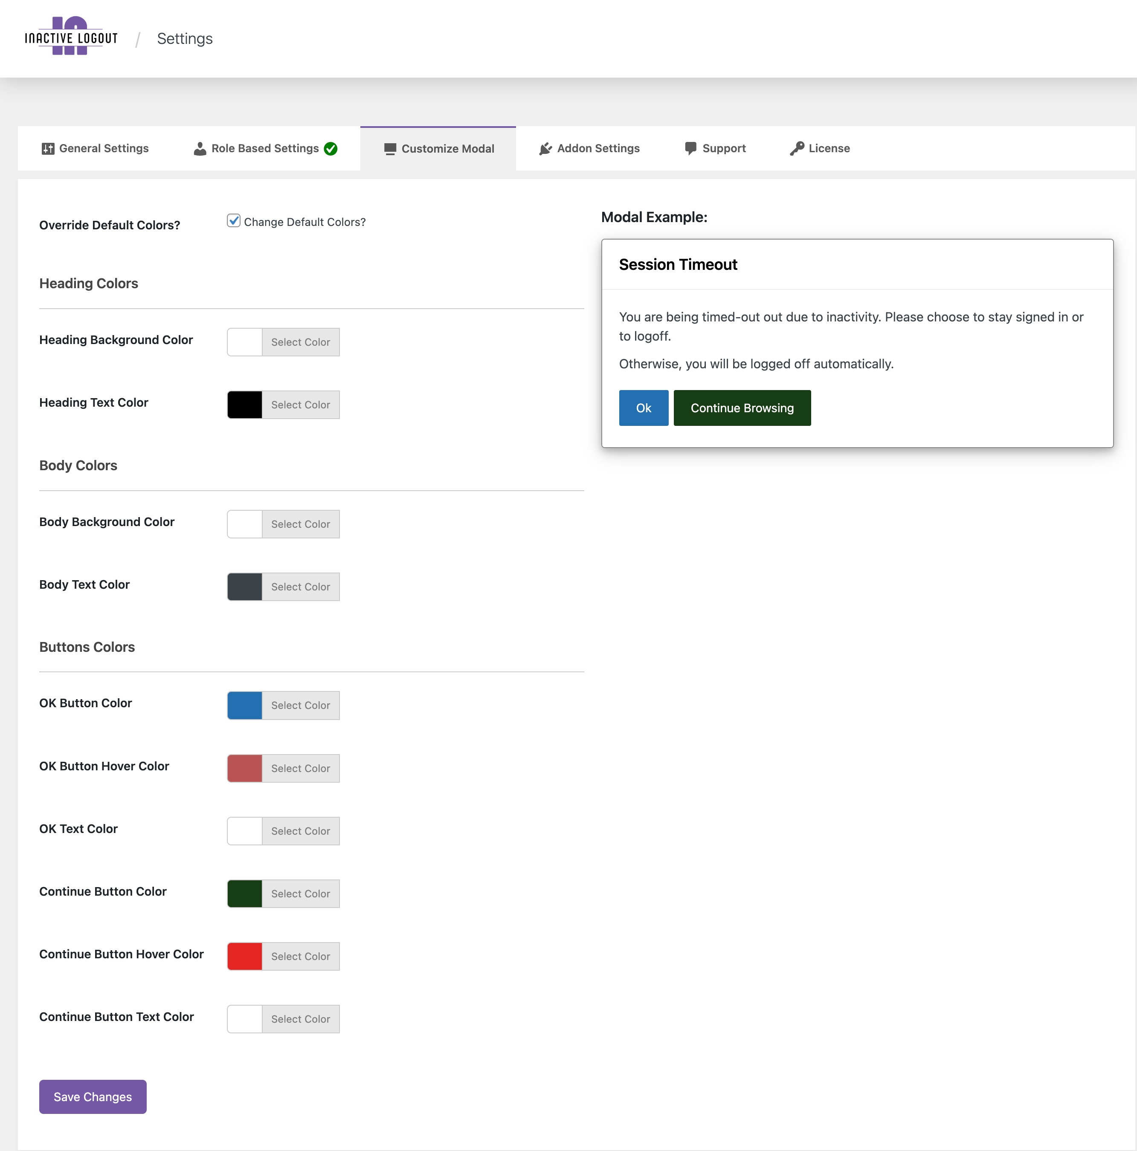Click the Save Changes button
This screenshot has height=1151, width=1137.
click(93, 1097)
